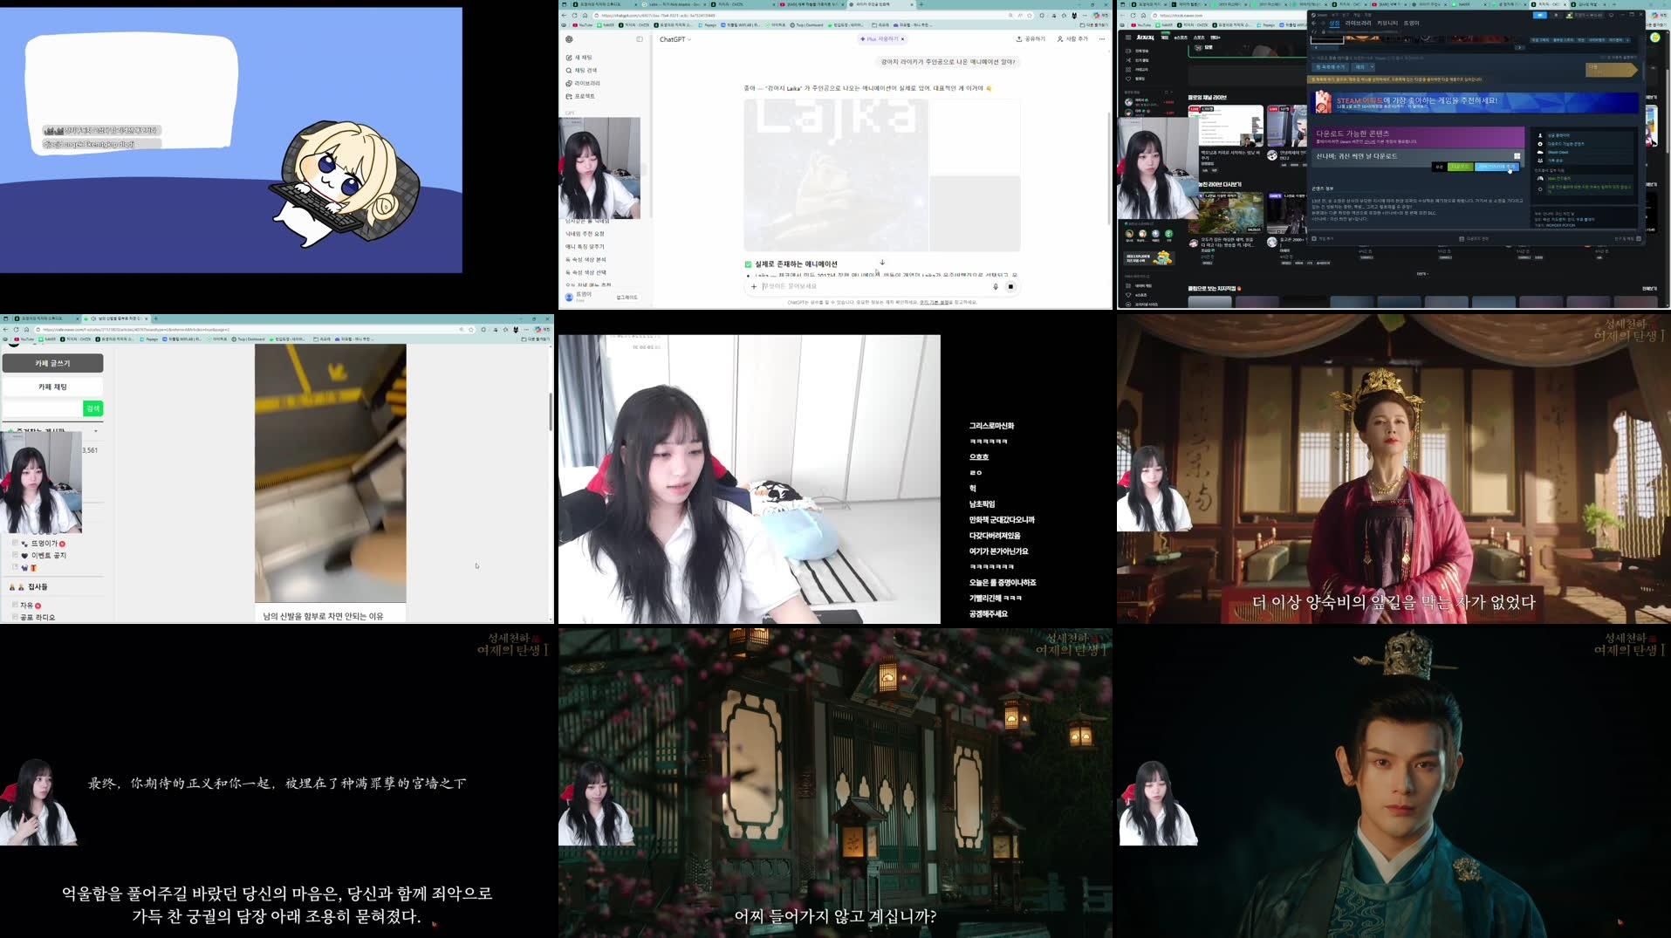Open the ChatGPT model dropdown chevron
Screen dimensions: 1671x938
(688, 38)
